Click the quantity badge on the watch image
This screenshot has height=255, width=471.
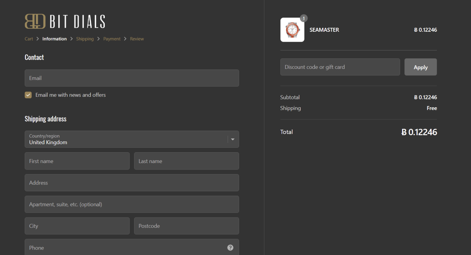[303, 19]
